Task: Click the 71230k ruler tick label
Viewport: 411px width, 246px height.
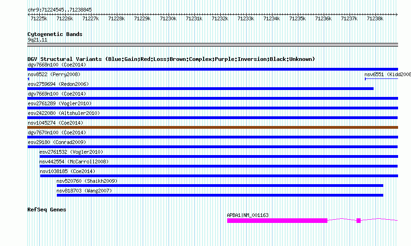Action: pyautogui.click(x=168, y=18)
